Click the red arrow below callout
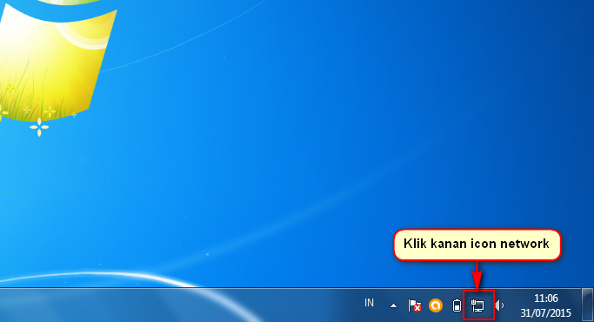594x322 pixels. pos(477,276)
